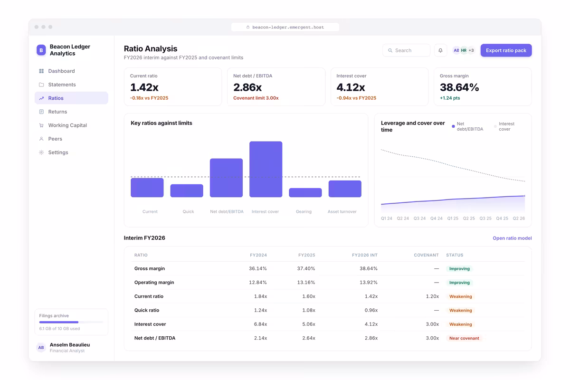Click the AB collaborator avatar in header

point(456,50)
